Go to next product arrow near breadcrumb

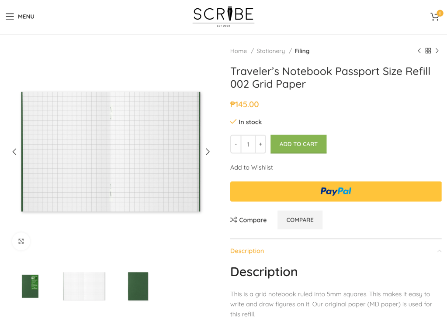tap(437, 51)
